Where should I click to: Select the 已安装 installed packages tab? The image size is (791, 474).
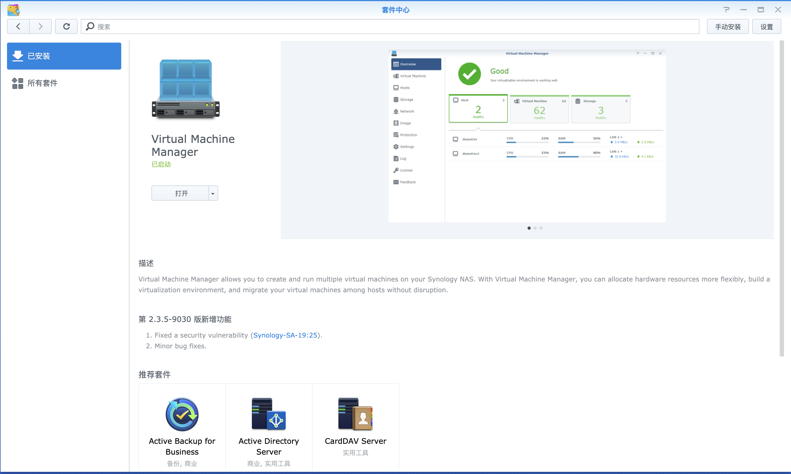pos(64,56)
